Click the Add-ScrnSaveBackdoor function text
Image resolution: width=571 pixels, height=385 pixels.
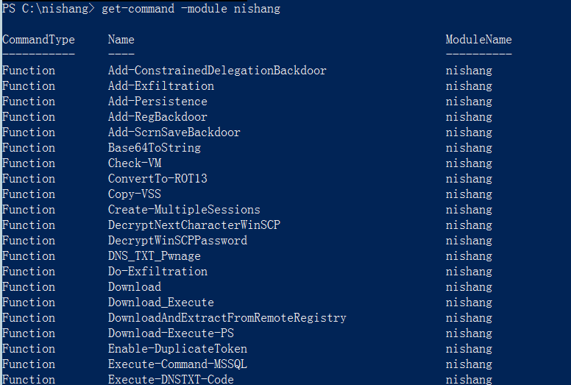[174, 133]
